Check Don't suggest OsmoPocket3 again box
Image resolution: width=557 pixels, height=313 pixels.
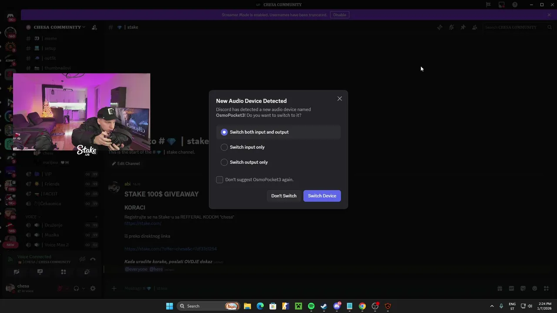(220, 180)
